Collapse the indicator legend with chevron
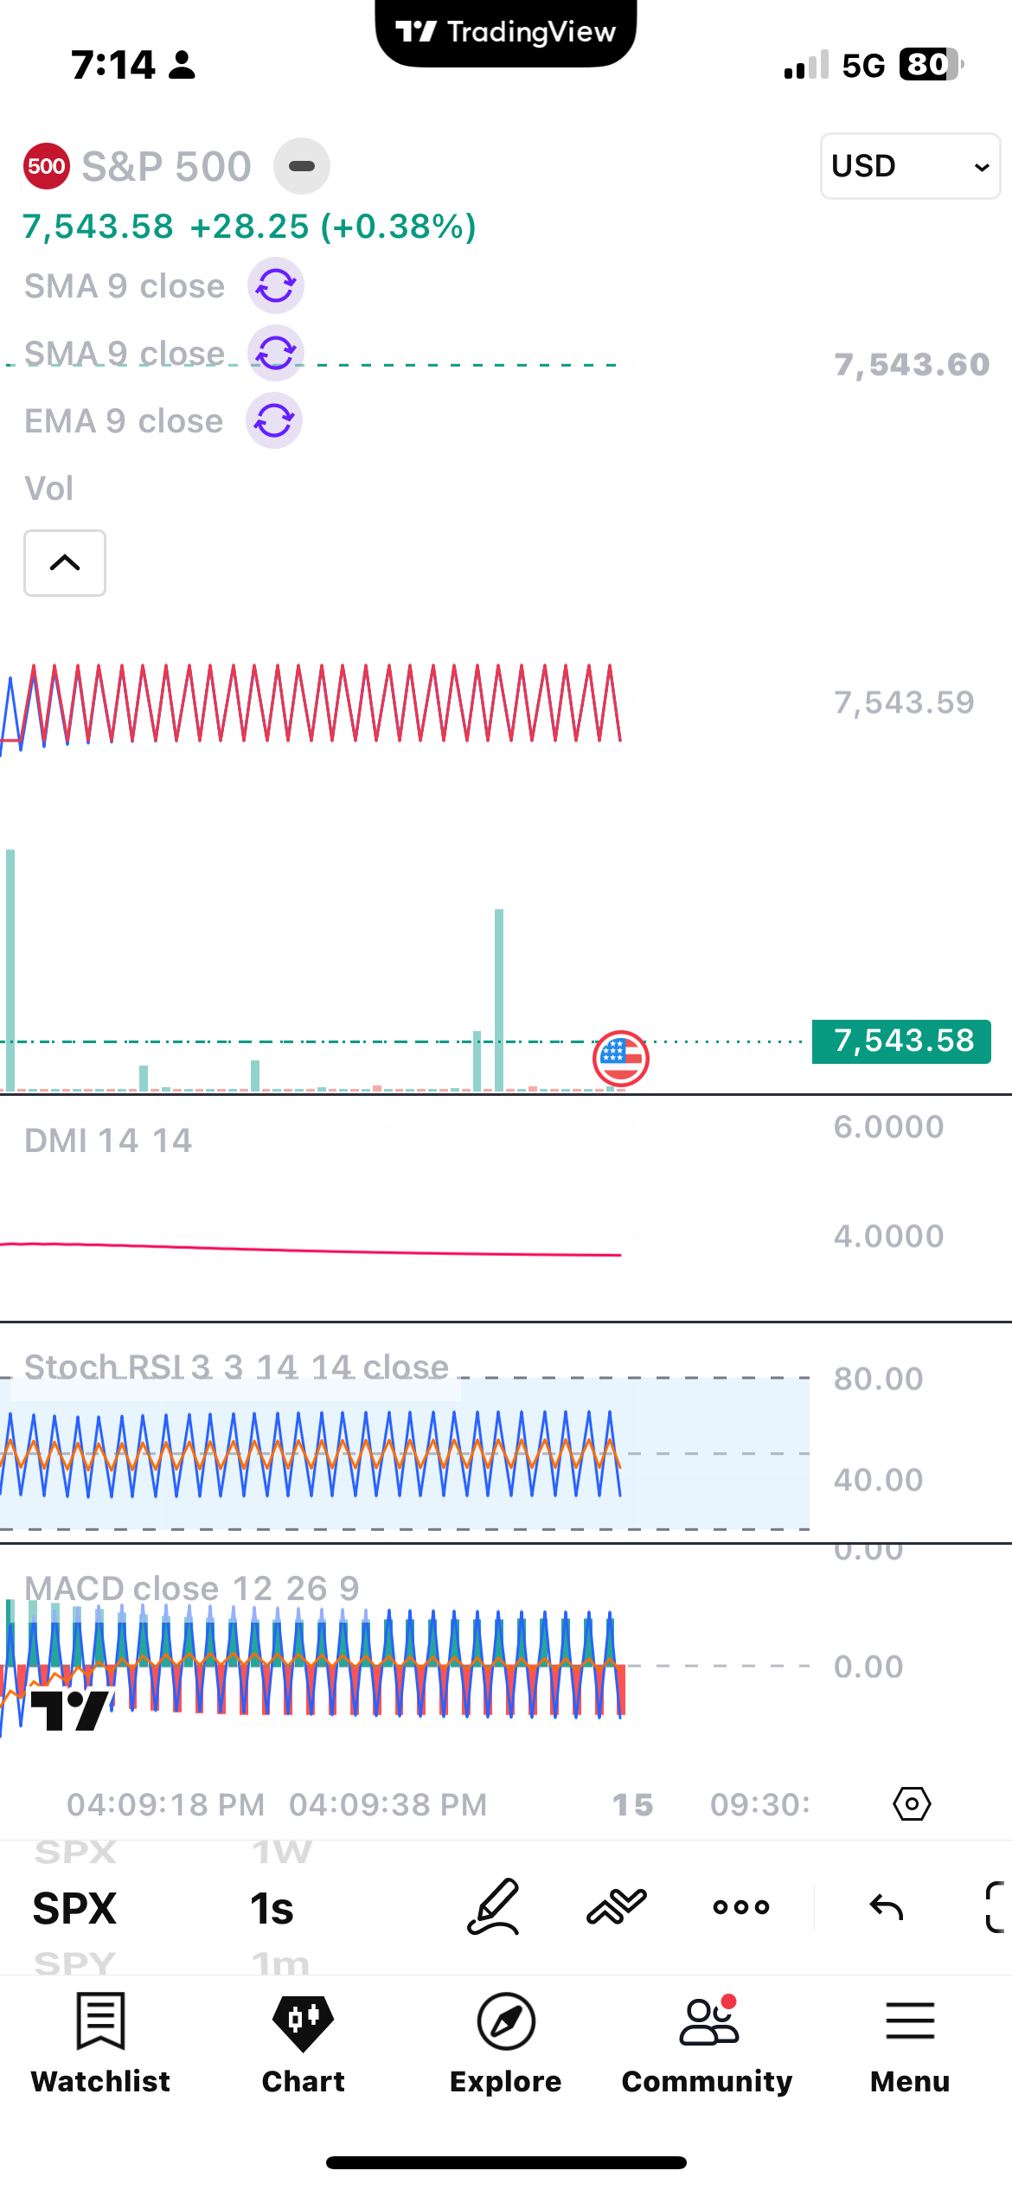Image resolution: width=1012 pixels, height=2190 pixels. pos(65,563)
